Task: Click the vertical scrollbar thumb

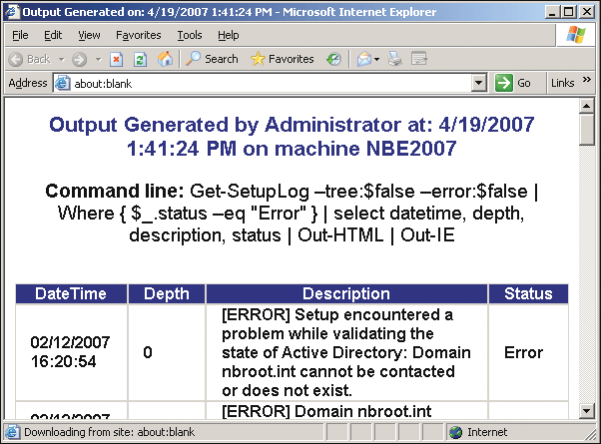Action: [x=586, y=130]
